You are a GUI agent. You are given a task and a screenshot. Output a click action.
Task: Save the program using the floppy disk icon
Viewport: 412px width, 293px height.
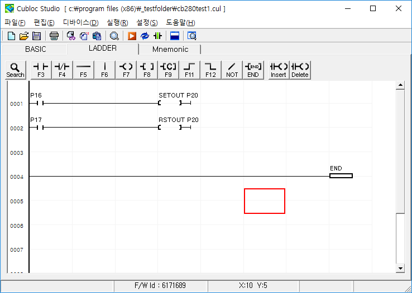coord(36,36)
